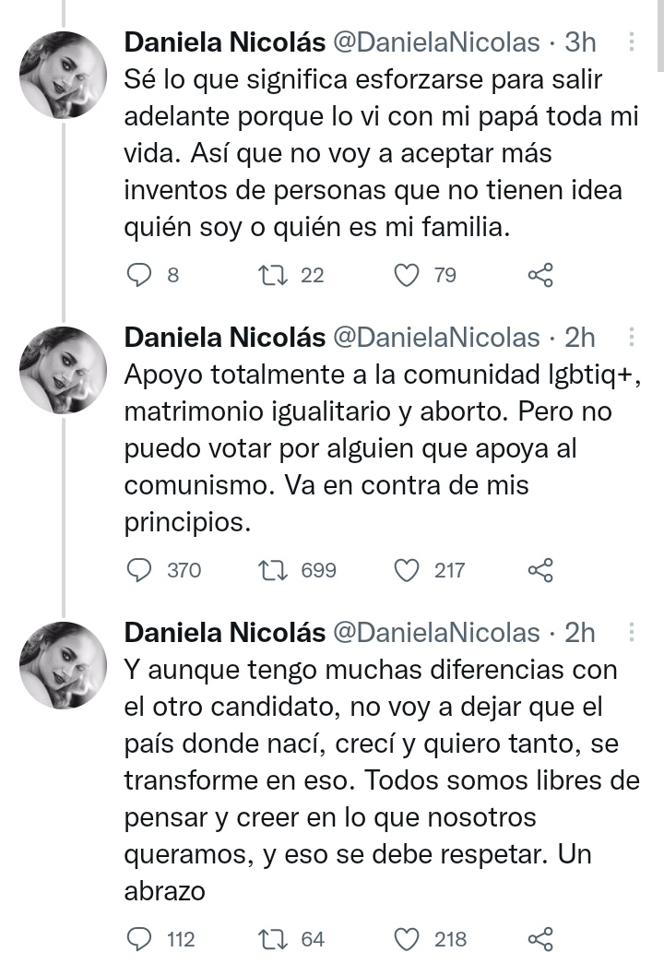
Task: Reply to the tweet with 112 replies
Action: tap(138, 939)
